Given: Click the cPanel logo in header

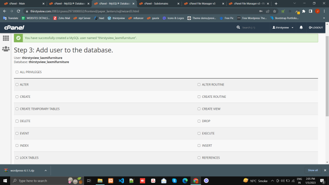Looking at the screenshot, I should (x=14, y=27).
